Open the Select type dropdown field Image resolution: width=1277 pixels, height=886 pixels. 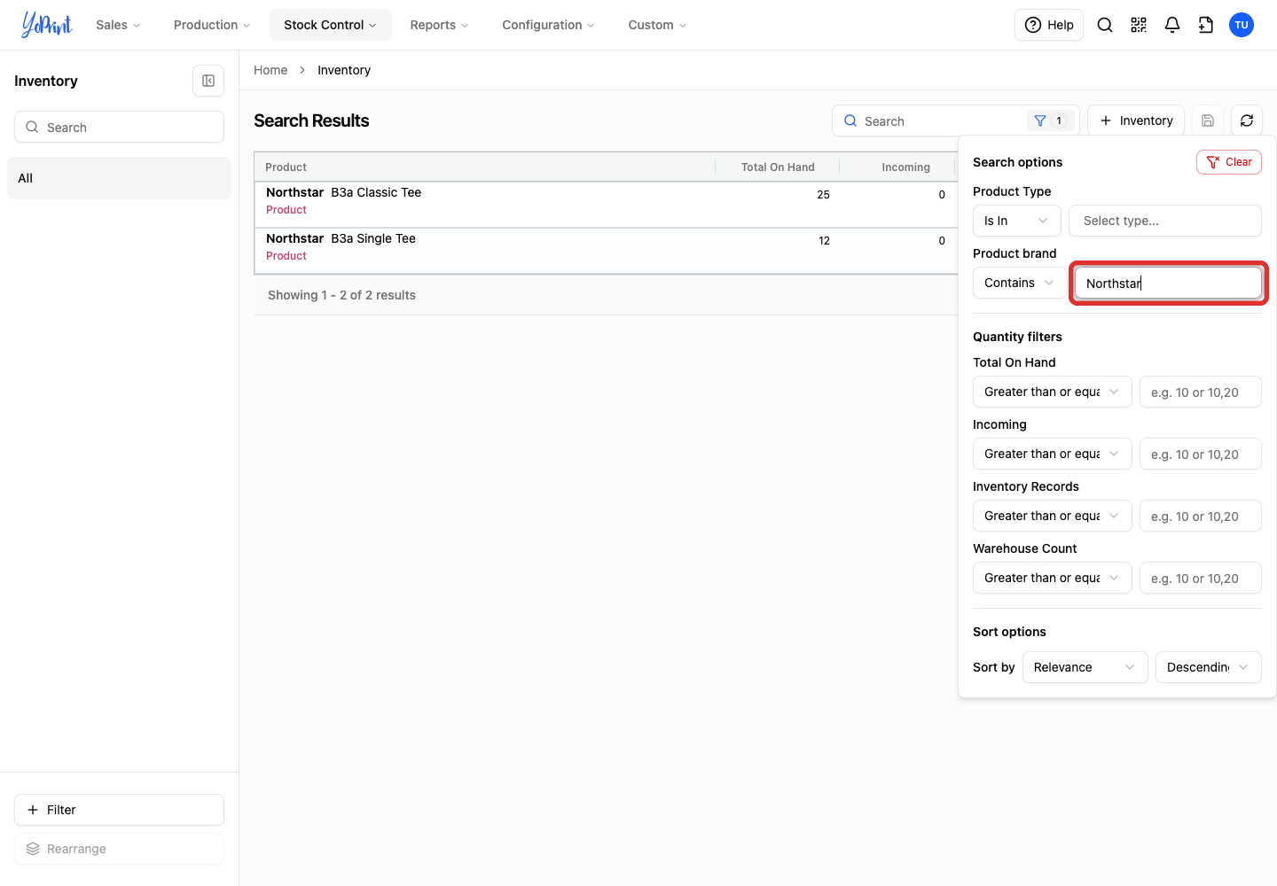[x=1165, y=221]
